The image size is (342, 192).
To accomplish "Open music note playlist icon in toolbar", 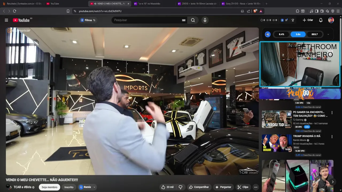I will [x=311, y=11].
